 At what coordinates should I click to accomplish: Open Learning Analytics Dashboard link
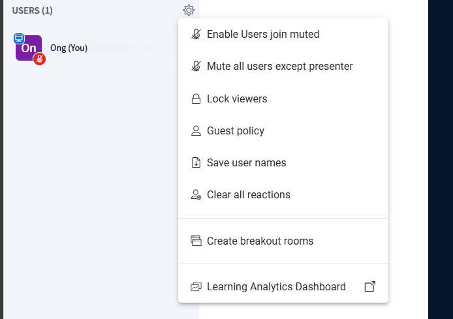click(x=276, y=287)
